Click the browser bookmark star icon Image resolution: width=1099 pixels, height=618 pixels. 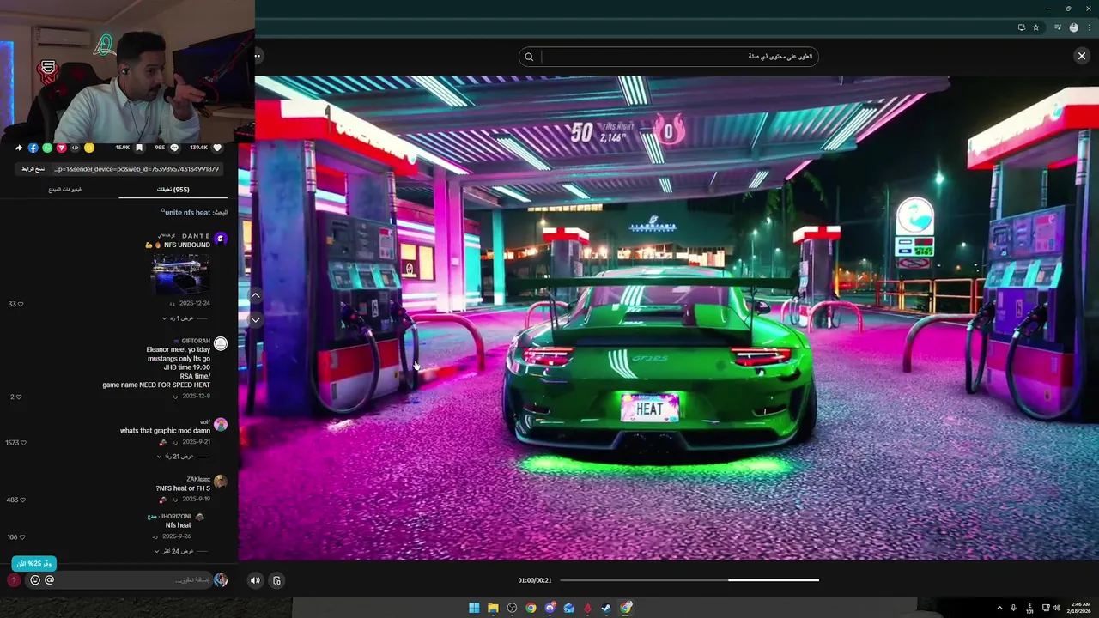tap(1036, 27)
